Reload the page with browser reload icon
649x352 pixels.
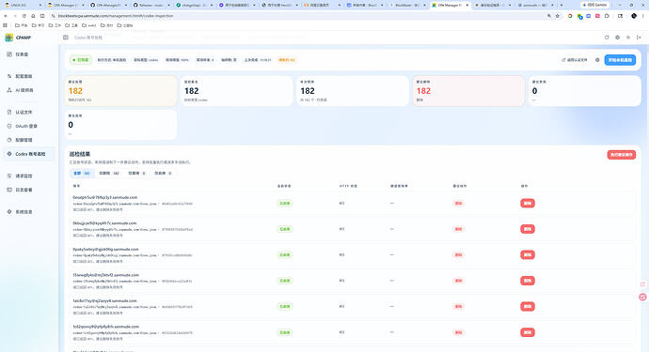(24, 16)
